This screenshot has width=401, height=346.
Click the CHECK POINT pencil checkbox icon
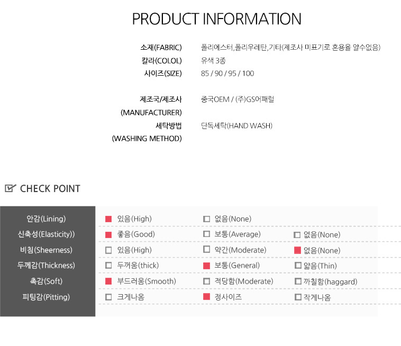tap(11, 188)
